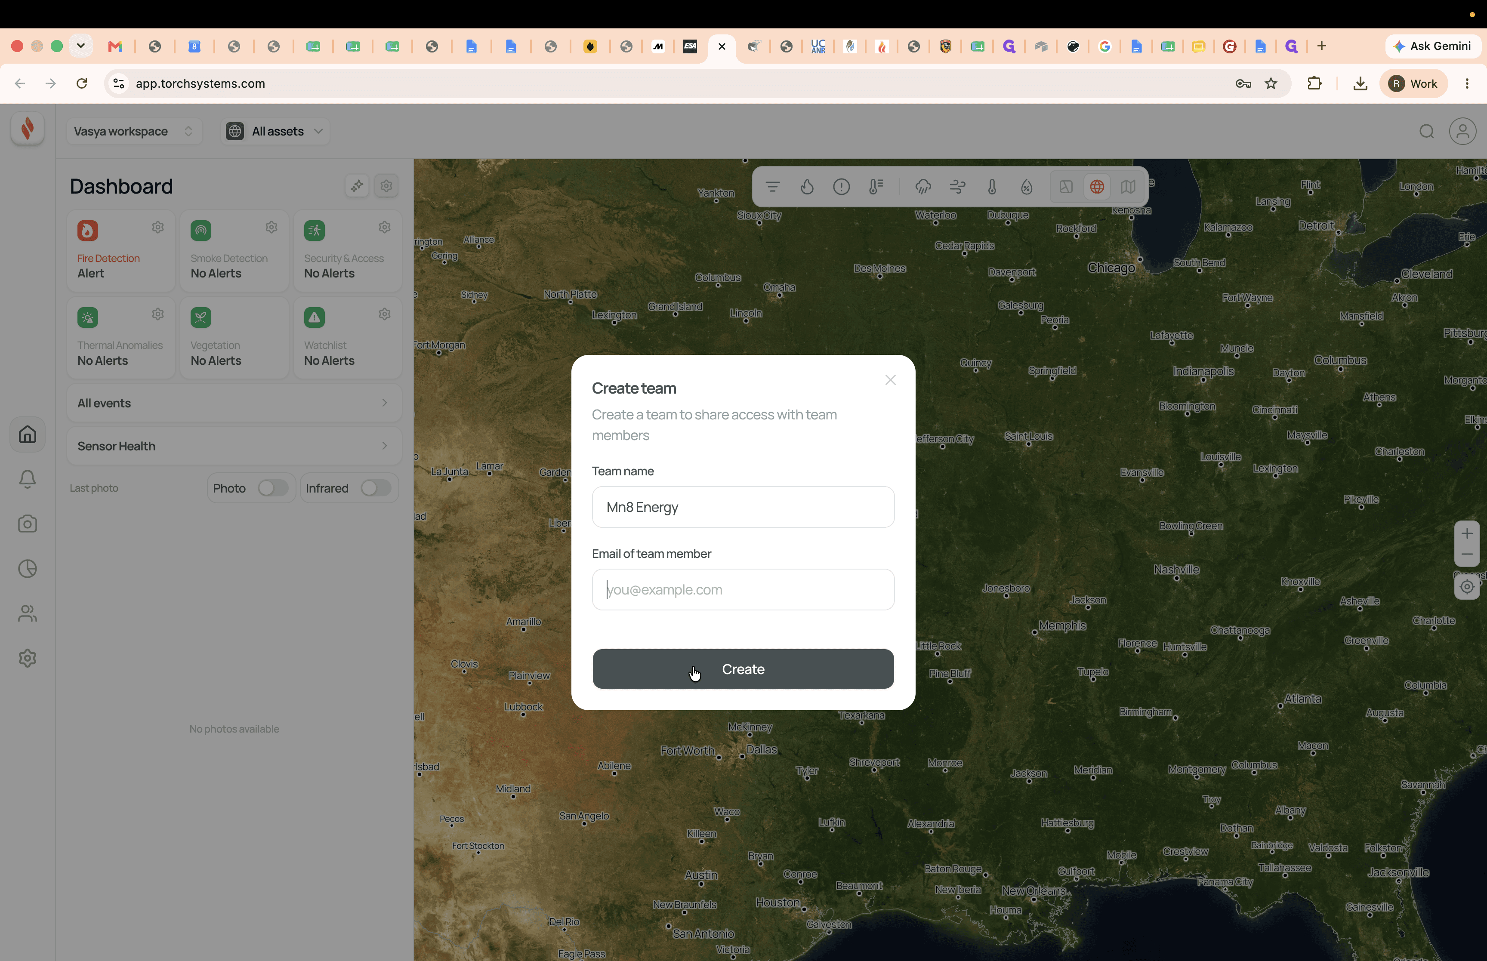
Task: Open the Smoke Detection card settings gear
Action: pyautogui.click(x=271, y=227)
